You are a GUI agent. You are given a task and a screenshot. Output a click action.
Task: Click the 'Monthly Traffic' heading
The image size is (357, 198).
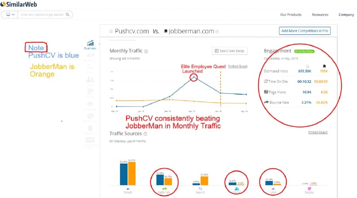[x=126, y=51]
